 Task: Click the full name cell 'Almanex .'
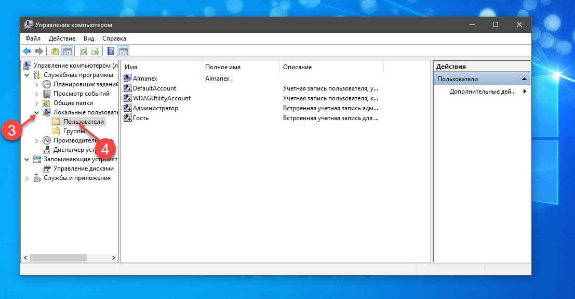(x=219, y=78)
